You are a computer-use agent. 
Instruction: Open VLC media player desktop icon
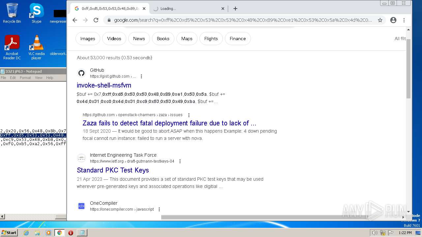pyautogui.click(x=36, y=47)
